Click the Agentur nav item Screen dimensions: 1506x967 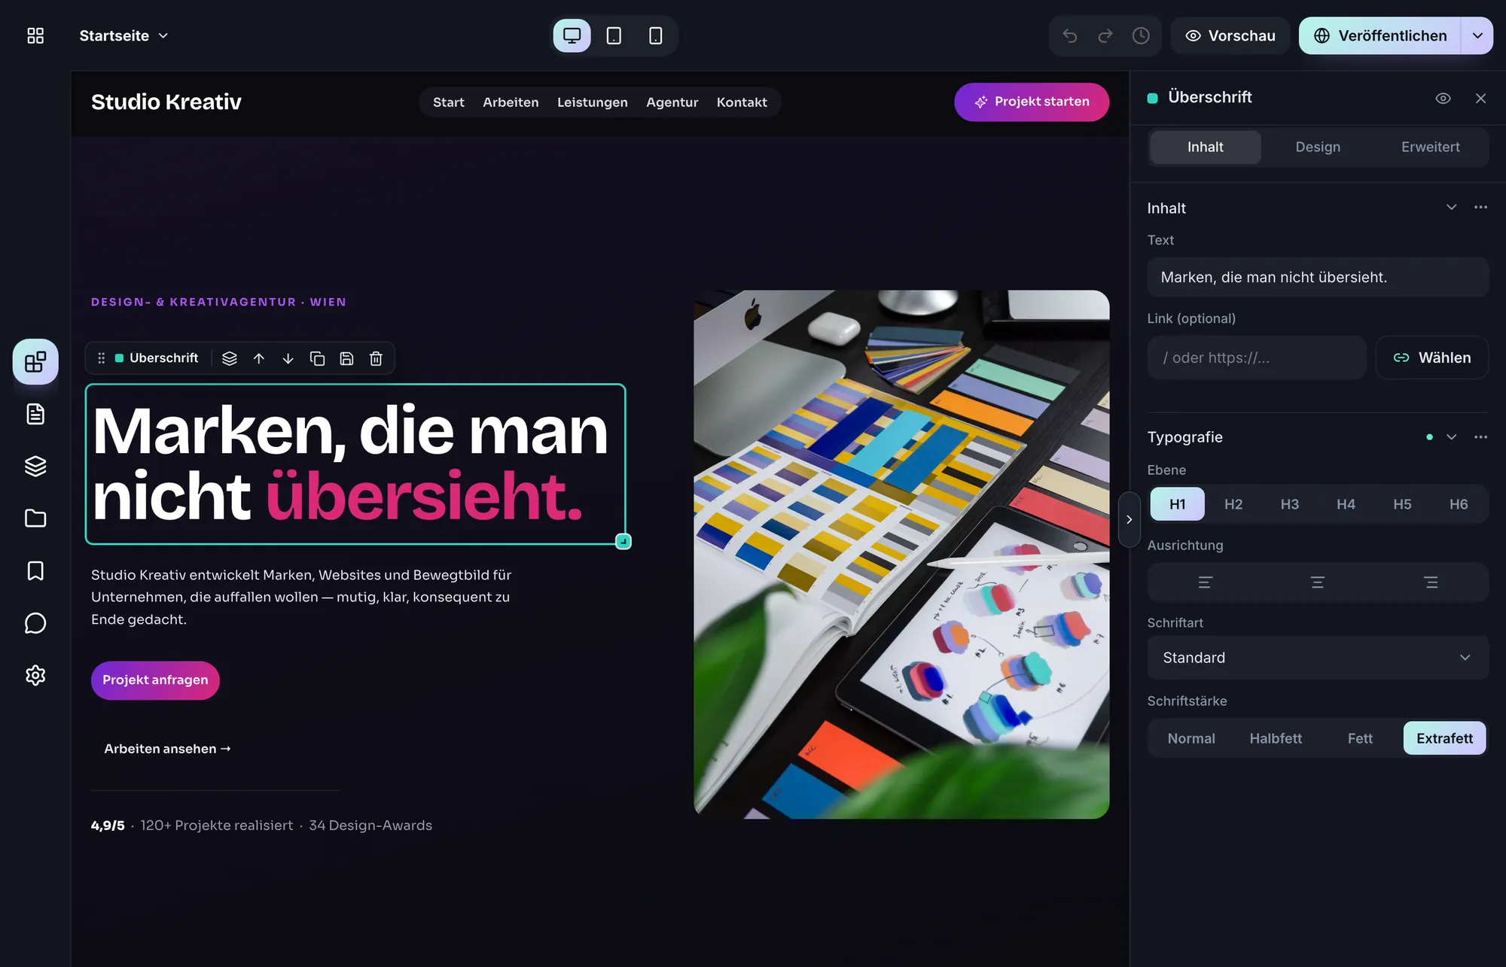point(672,102)
